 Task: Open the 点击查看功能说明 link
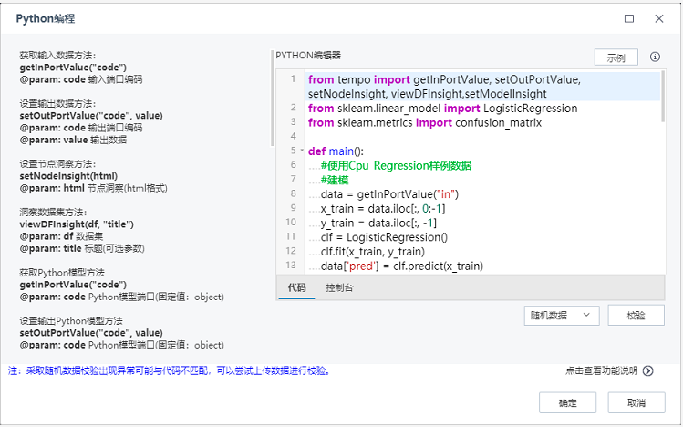click(x=601, y=370)
